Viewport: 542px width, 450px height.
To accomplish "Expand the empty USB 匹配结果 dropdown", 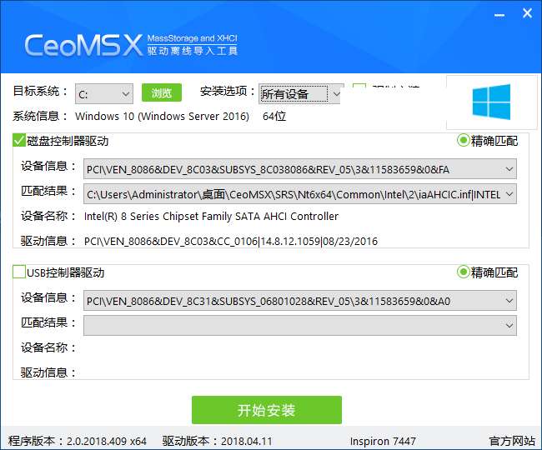I will coord(300,325).
